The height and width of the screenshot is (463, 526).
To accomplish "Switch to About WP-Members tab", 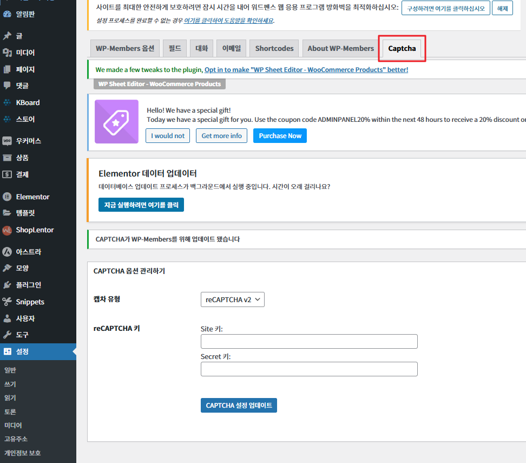I will (x=340, y=48).
